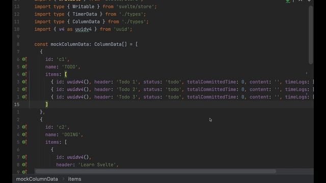Click the 'DOING' string value

coord(71,134)
